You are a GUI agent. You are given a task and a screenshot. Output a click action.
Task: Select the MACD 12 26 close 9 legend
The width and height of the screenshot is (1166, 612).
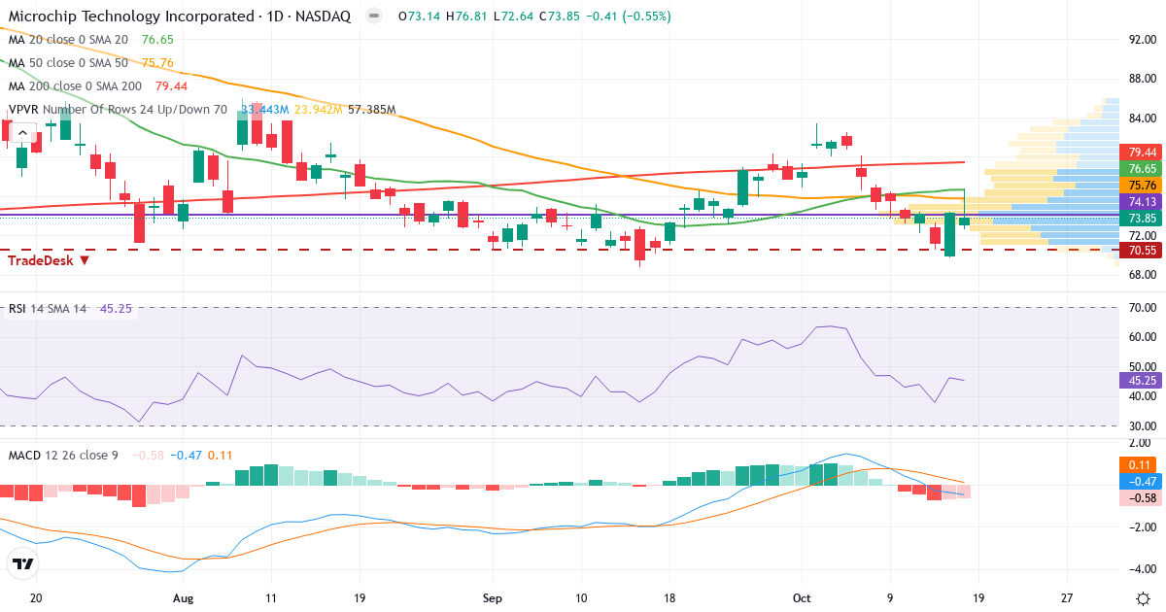(x=63, y=455)
